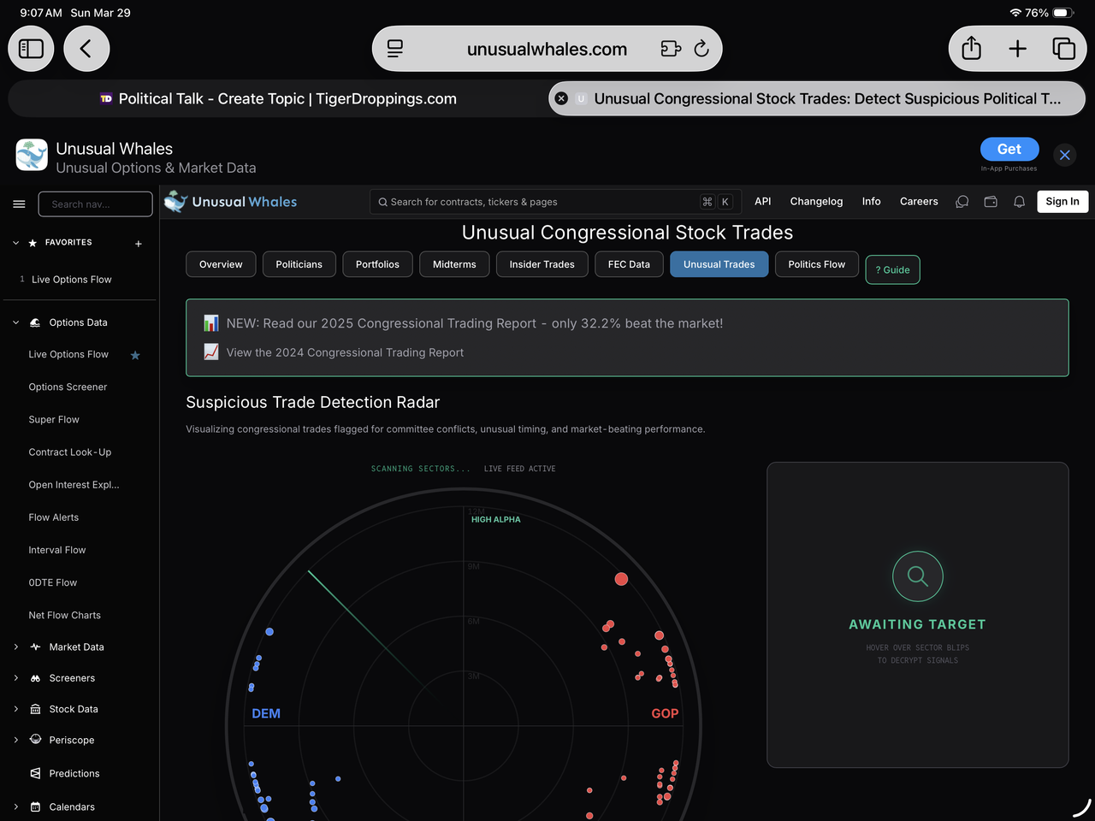Click the Awaiting Target magnifier icon

coord(918,576)
